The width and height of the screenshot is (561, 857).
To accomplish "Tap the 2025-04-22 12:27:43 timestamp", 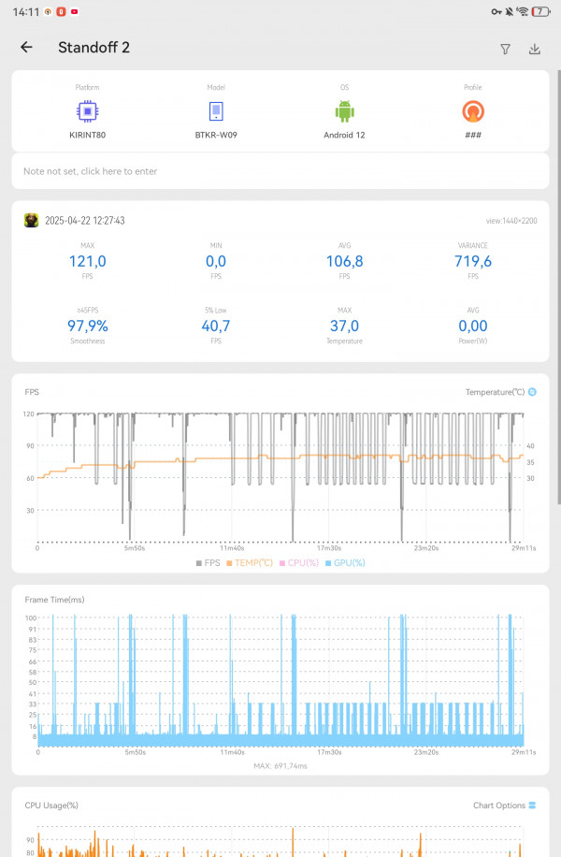I will tap(85, 220).
